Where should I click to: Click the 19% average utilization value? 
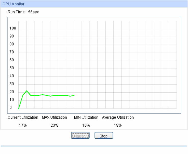pyautogui.click(x=118, y=125)
